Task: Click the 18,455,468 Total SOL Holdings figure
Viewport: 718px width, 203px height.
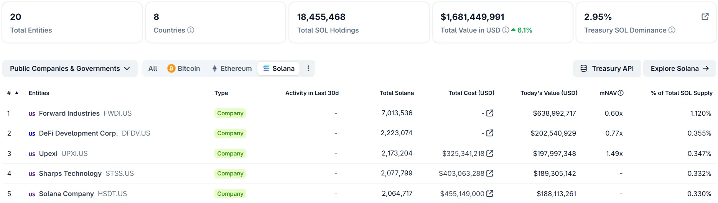Action: tap(321, 17)
